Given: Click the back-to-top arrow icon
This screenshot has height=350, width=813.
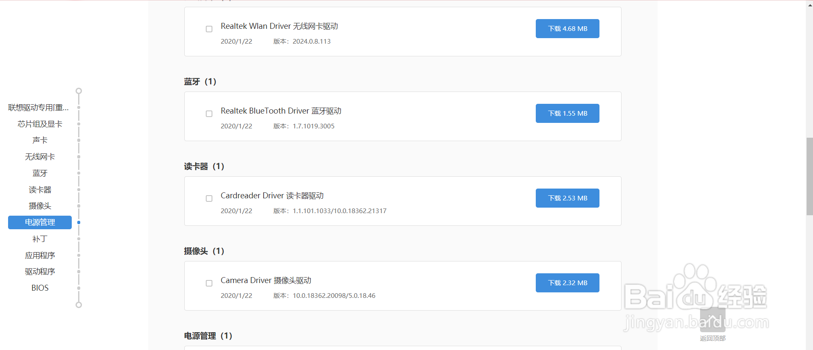Looking at the screenshot, I should click(712, 319).
